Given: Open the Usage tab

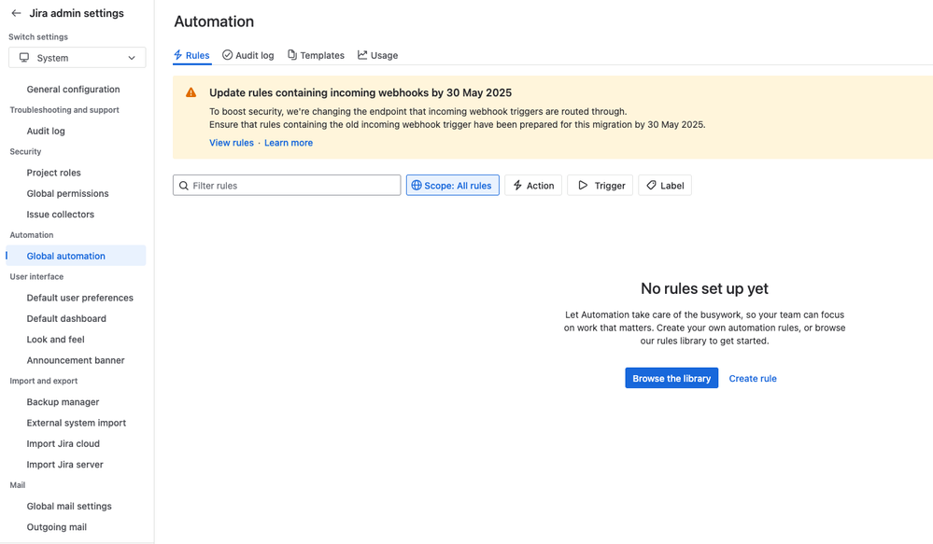Looking at the screenshot, I should click(378, 55).
